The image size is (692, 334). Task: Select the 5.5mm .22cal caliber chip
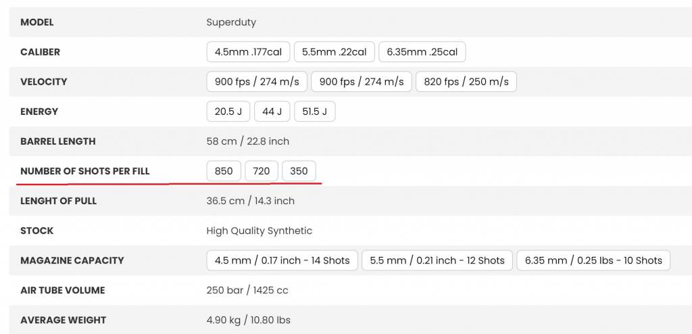(x=334, y=52)
